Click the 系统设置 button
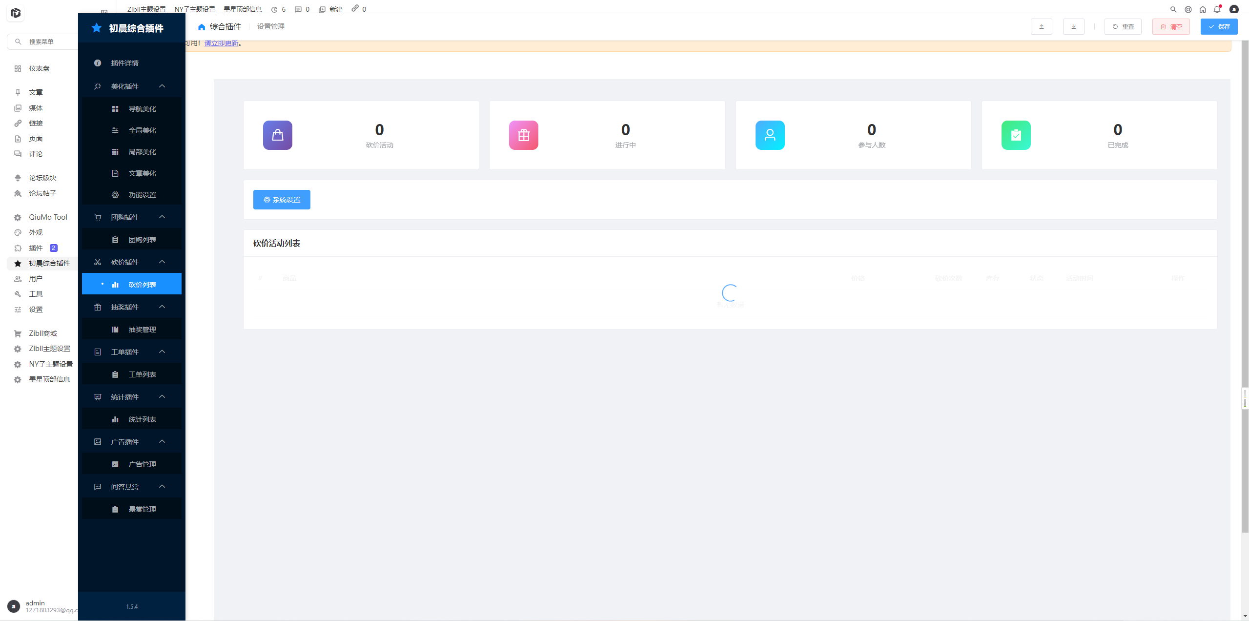Screen dimensions: 1249x621 tap(282, 200)
